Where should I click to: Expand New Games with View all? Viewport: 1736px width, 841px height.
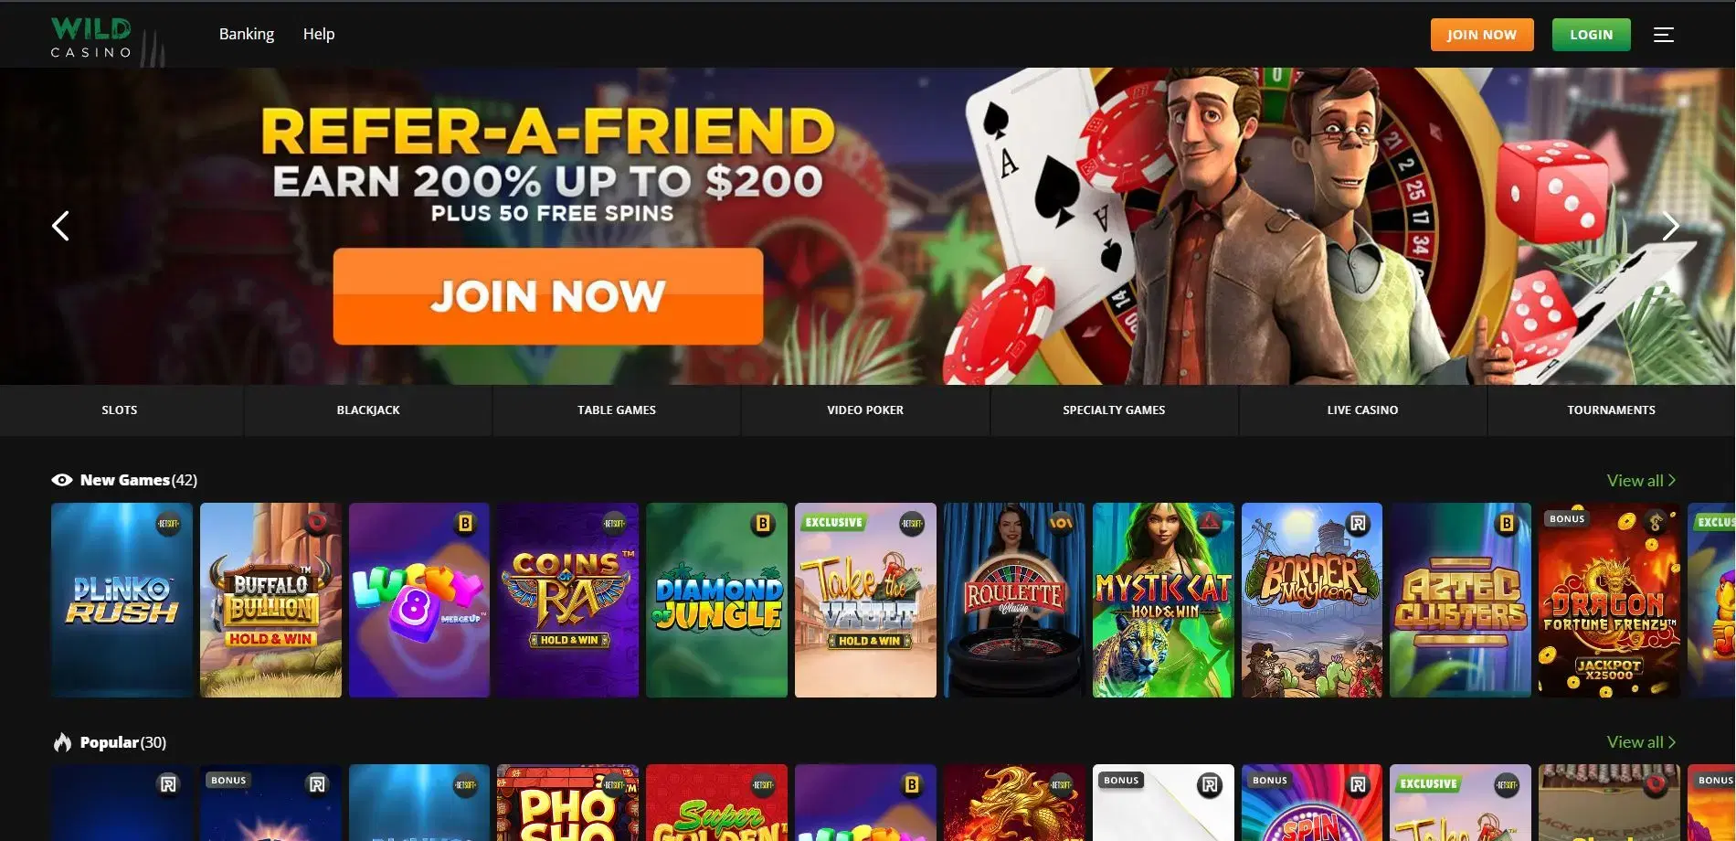[1641, 480]
